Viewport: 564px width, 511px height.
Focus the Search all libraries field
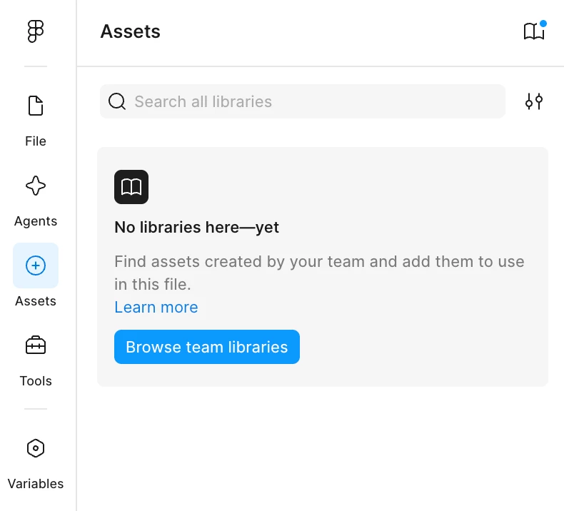303,101
